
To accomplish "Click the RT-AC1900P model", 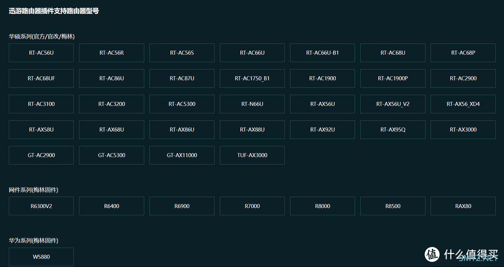I will click(x=393, y=79).
